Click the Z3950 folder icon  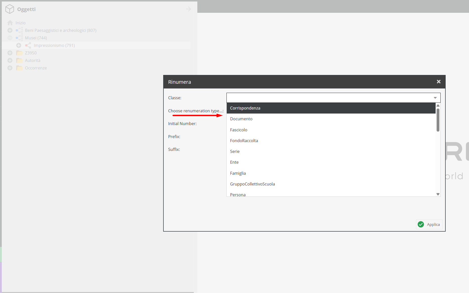pos(19,53)
